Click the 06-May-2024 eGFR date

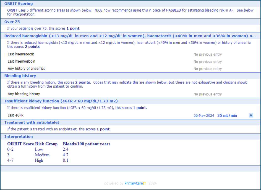tap(204, 116)
